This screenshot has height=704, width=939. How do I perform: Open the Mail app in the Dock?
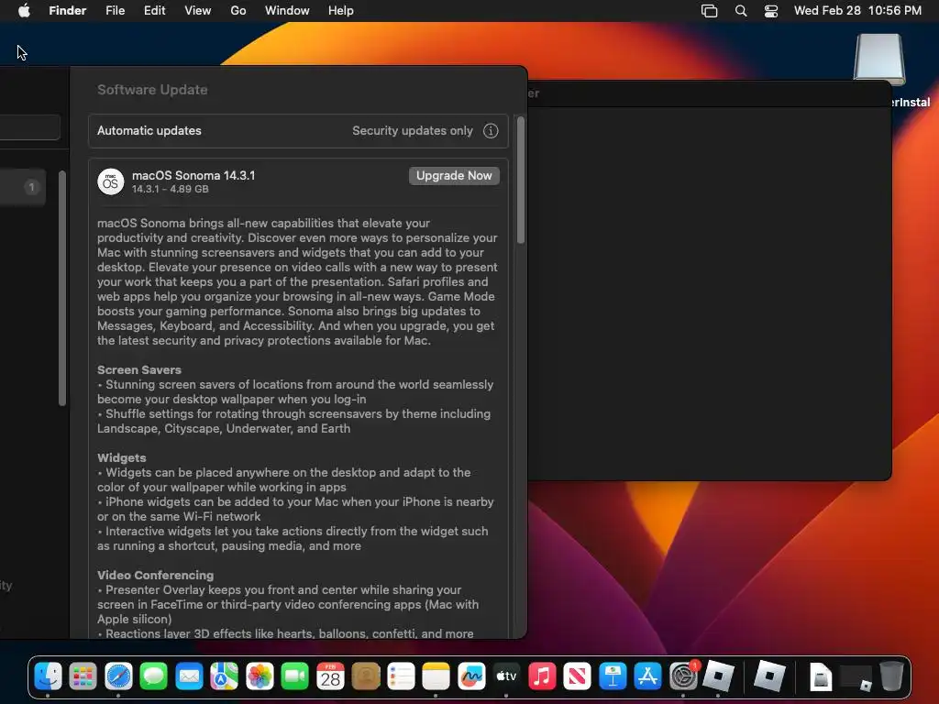pyautogui.click(x=189, y=676)
